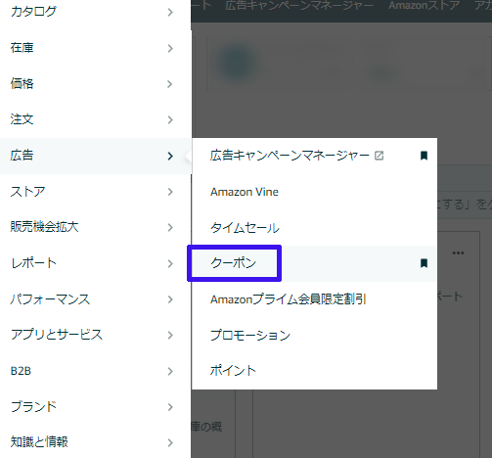
Task: Open the 注文 menu item
Action: [95, 119]
